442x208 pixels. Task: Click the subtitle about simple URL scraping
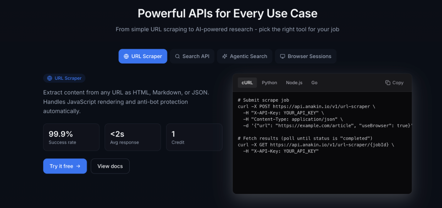(x=227, y=29)
